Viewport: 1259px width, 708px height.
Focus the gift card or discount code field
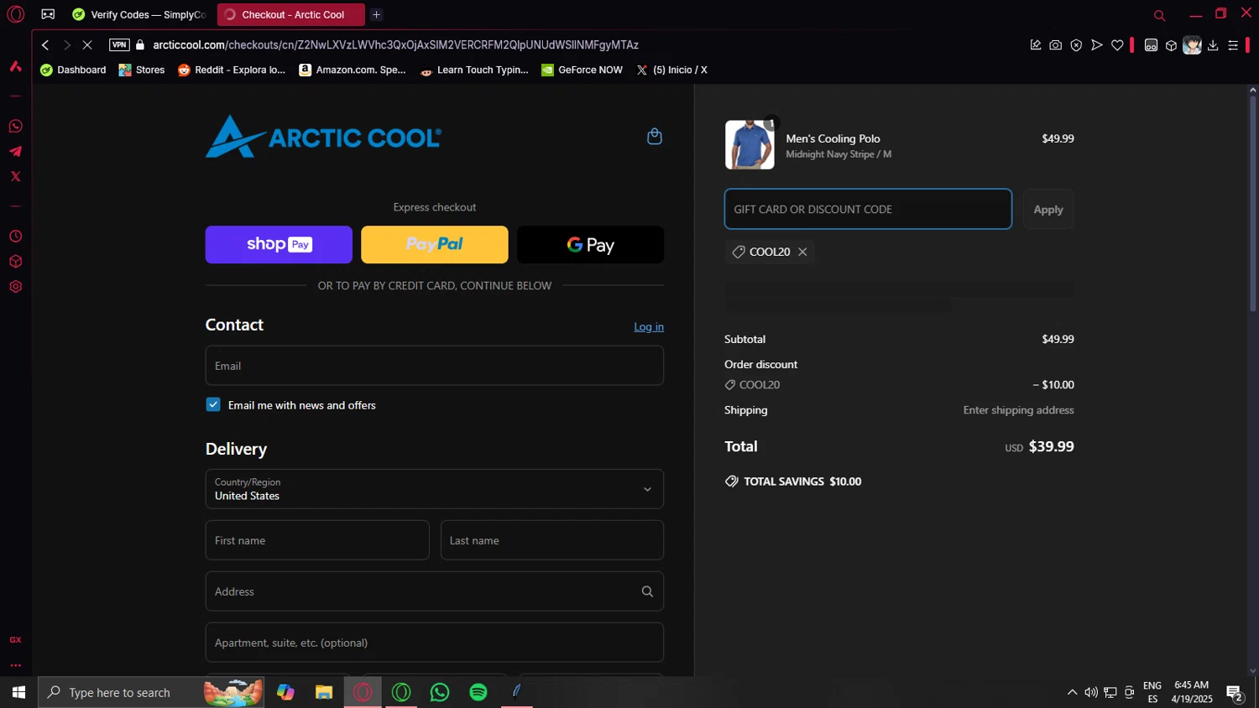(868, 209)
